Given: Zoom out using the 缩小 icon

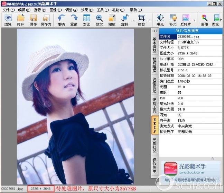Looking at the screenshot, I should coord(112,20).
